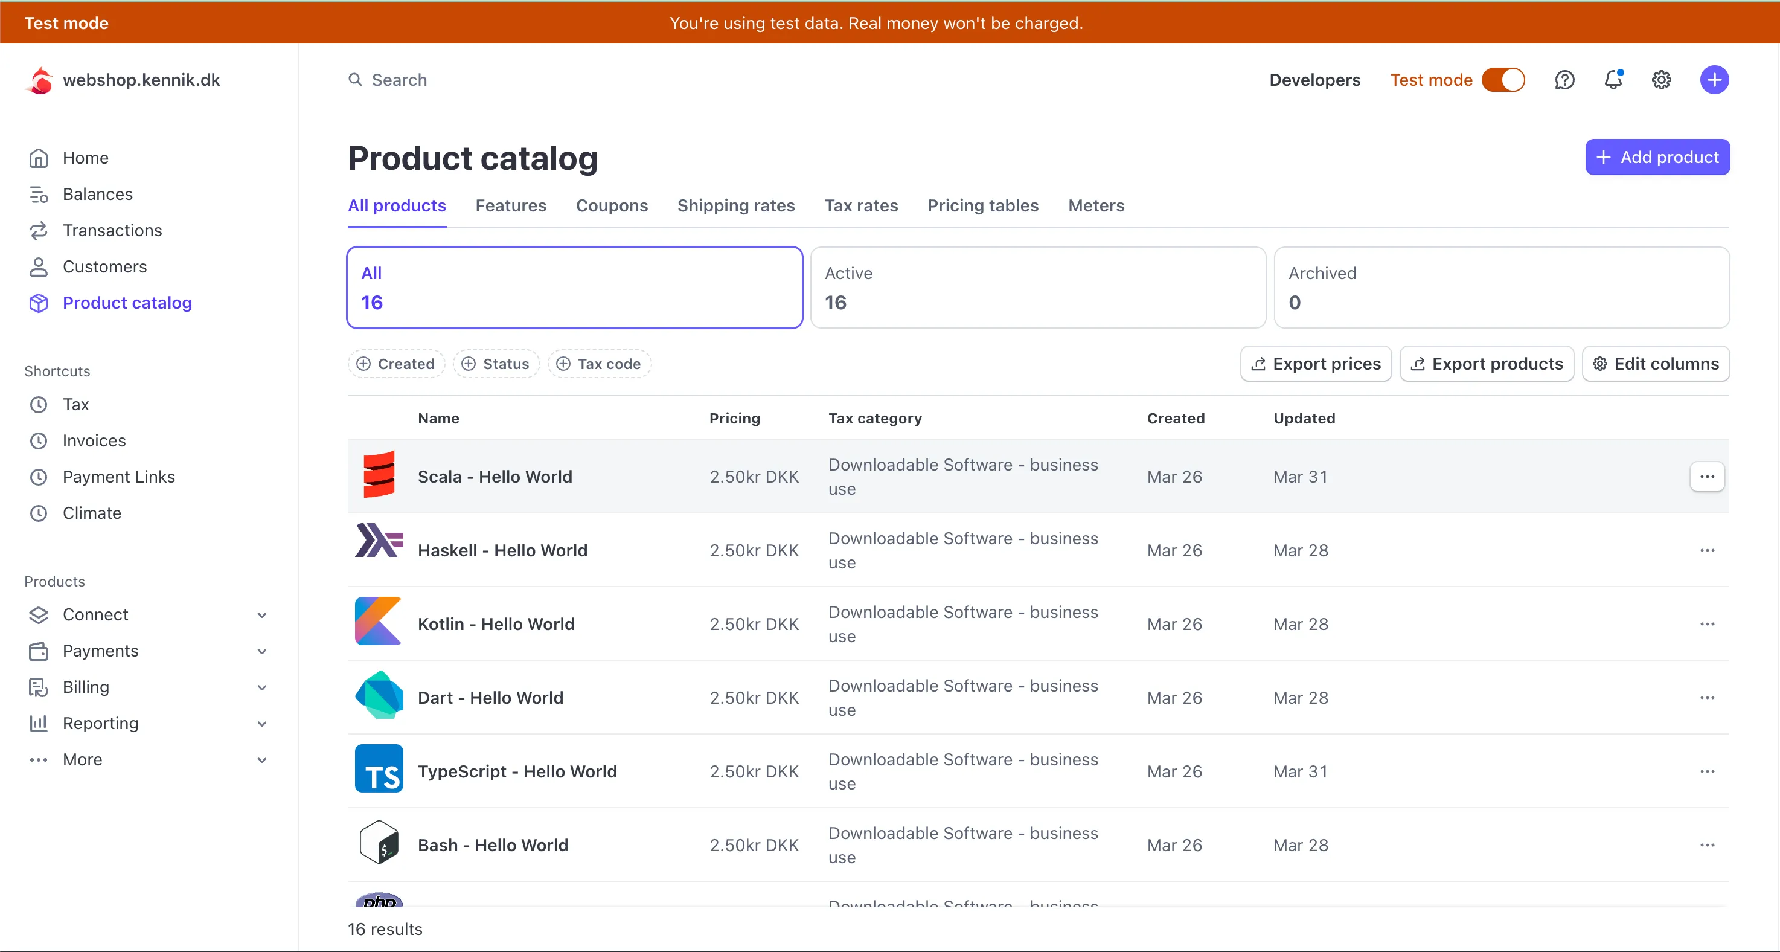Switch to the Features tab
The height and width of the screenshot is (952, 1780).
(x=511, y=205)
